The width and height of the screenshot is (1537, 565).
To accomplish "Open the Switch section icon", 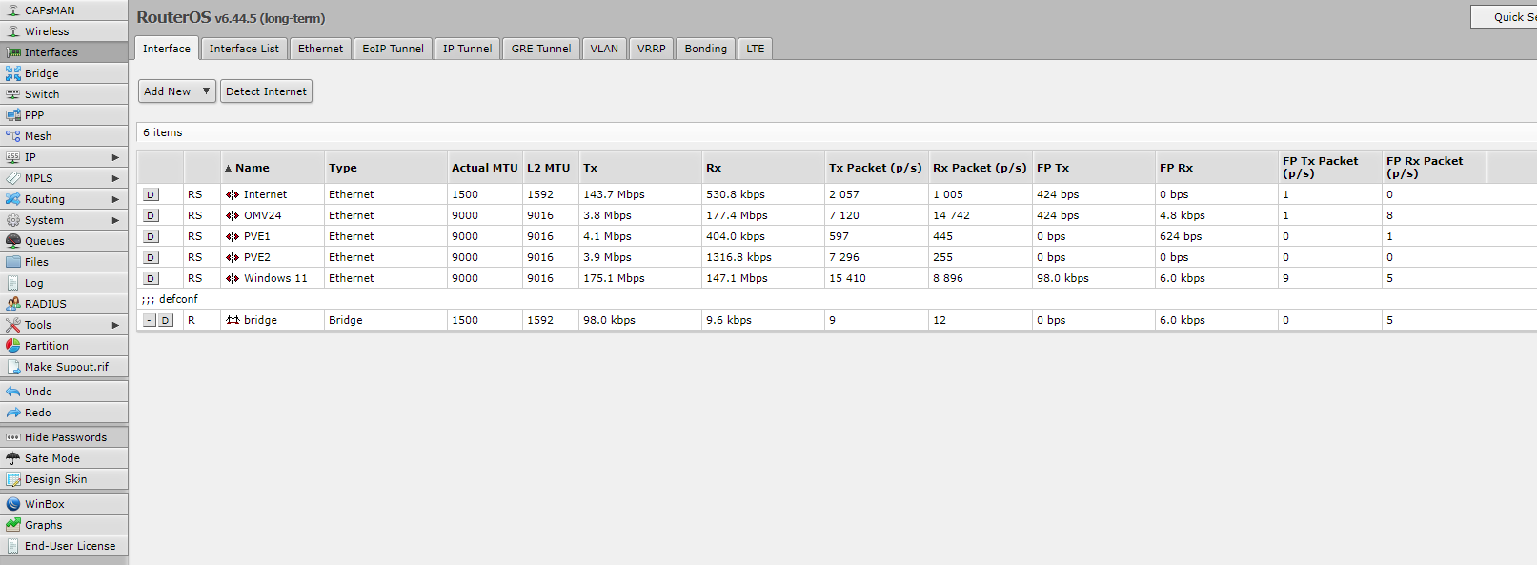I will [13, 94].
